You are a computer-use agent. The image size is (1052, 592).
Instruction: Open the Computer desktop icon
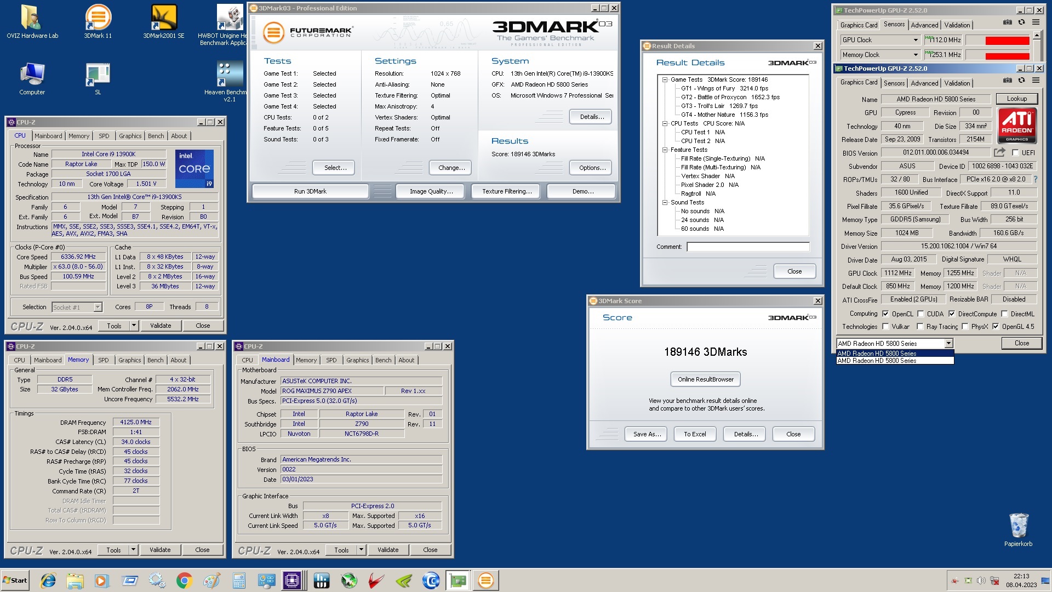pyautogui.click(x=32, y=78)
